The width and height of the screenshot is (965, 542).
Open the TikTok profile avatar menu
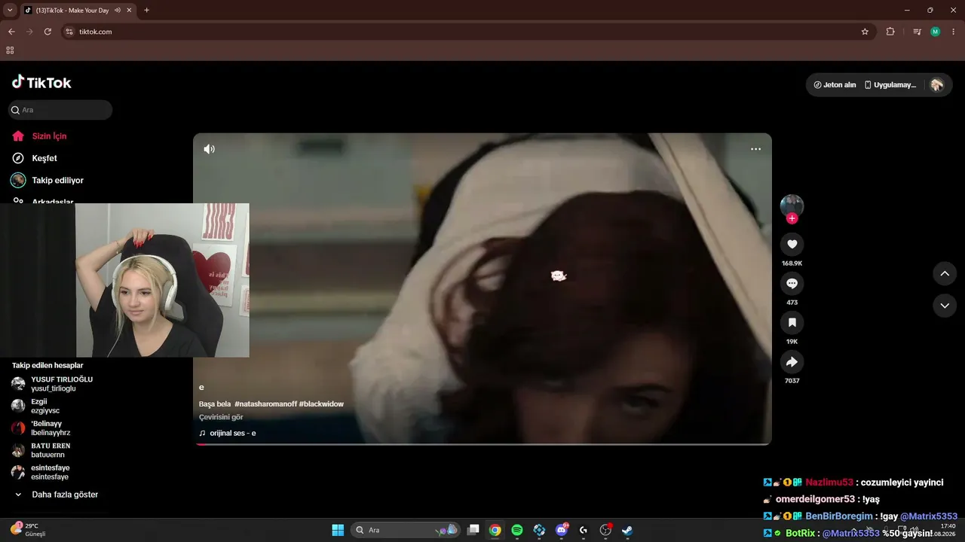click(x=937, y=85)
